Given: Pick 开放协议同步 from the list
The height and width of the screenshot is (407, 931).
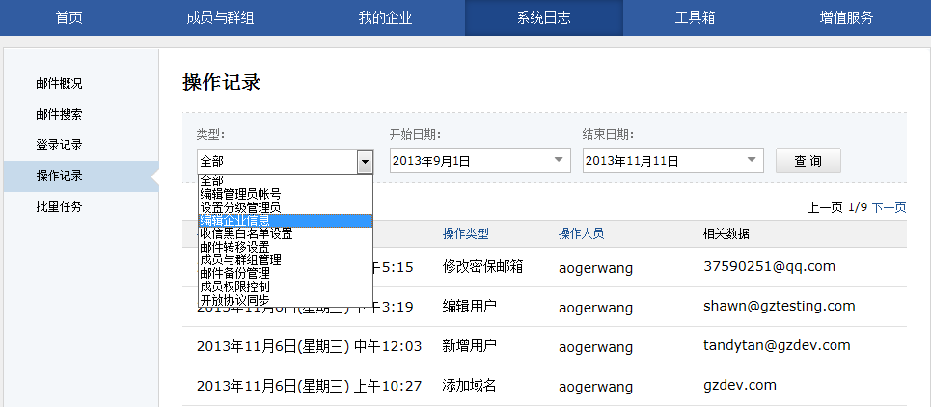Looking at the screenshot, I should pos(234,300).
